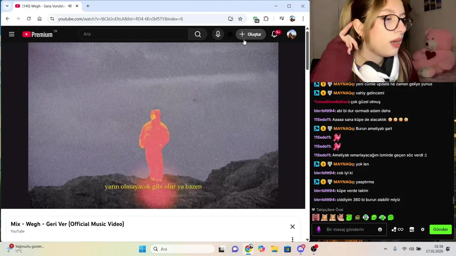Go to Chrome home page
This screenshot has width=456, height=256.
[40, 19]
